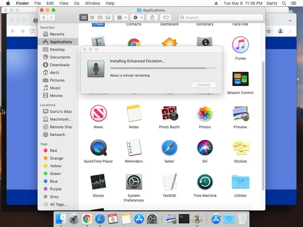Select Dartz's iMac location
This screenshot has height=227, width=303.
pyautogui.click(x=58, y=111)
